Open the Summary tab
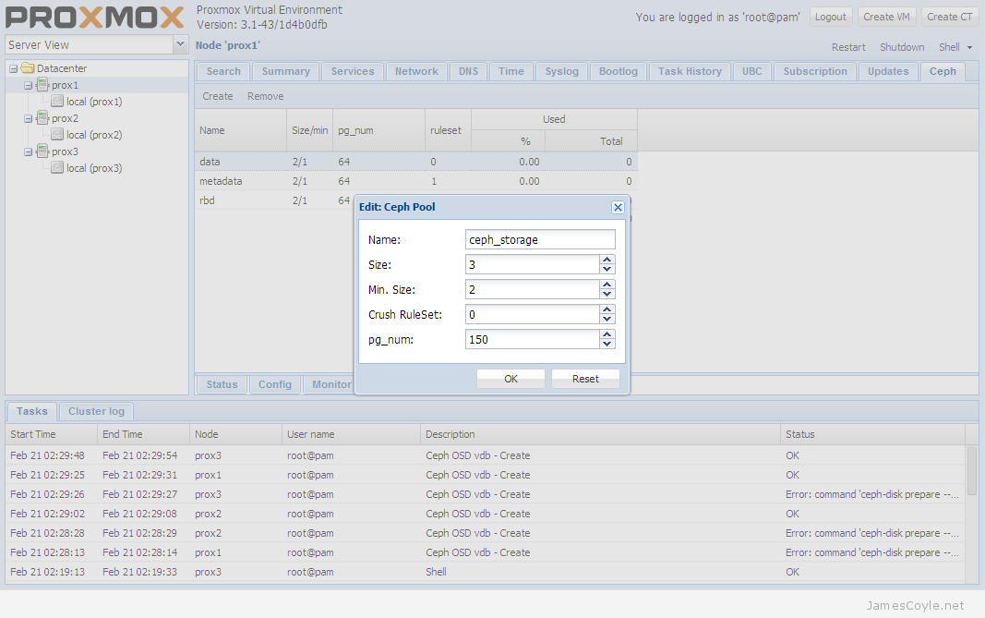985x618 pixels. (x=286, y=72)
